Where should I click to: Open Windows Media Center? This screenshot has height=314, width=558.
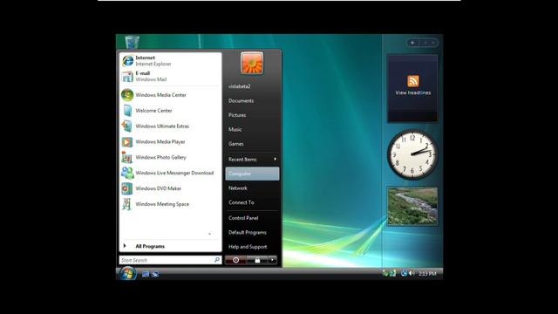coord(170,95)
